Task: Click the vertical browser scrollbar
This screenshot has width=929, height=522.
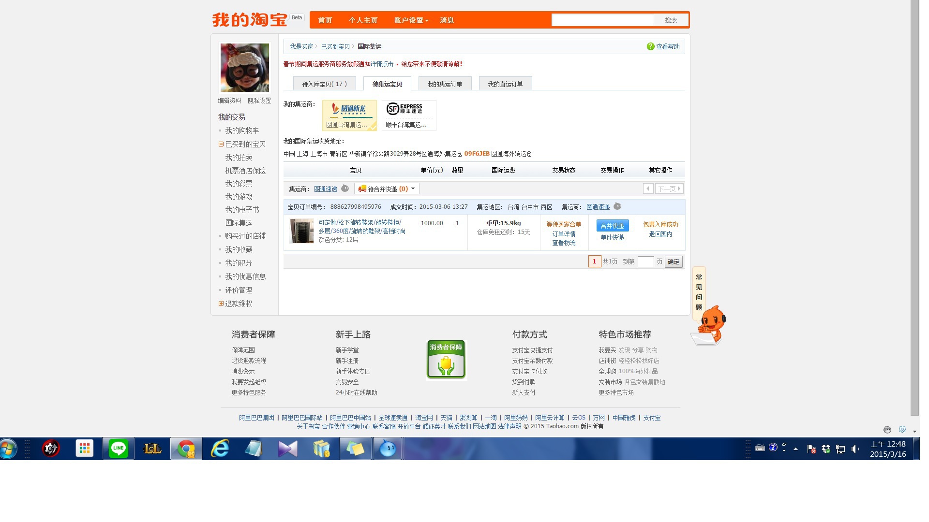Action: coord(914,208)
